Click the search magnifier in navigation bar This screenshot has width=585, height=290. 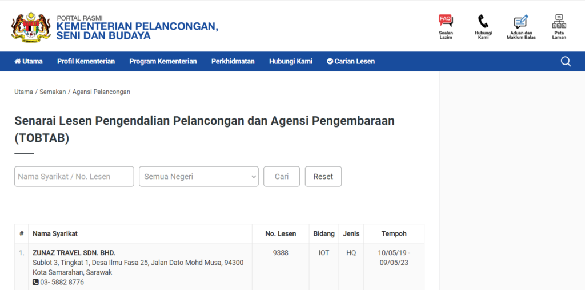(566, 61)
